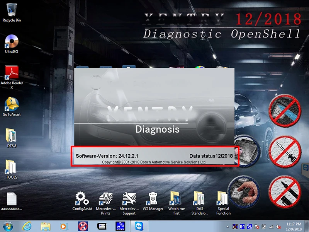Screen dimensions: 309x232
Task: Click the blue wireless-signal taskbar icon
Action: pos(120,226)
